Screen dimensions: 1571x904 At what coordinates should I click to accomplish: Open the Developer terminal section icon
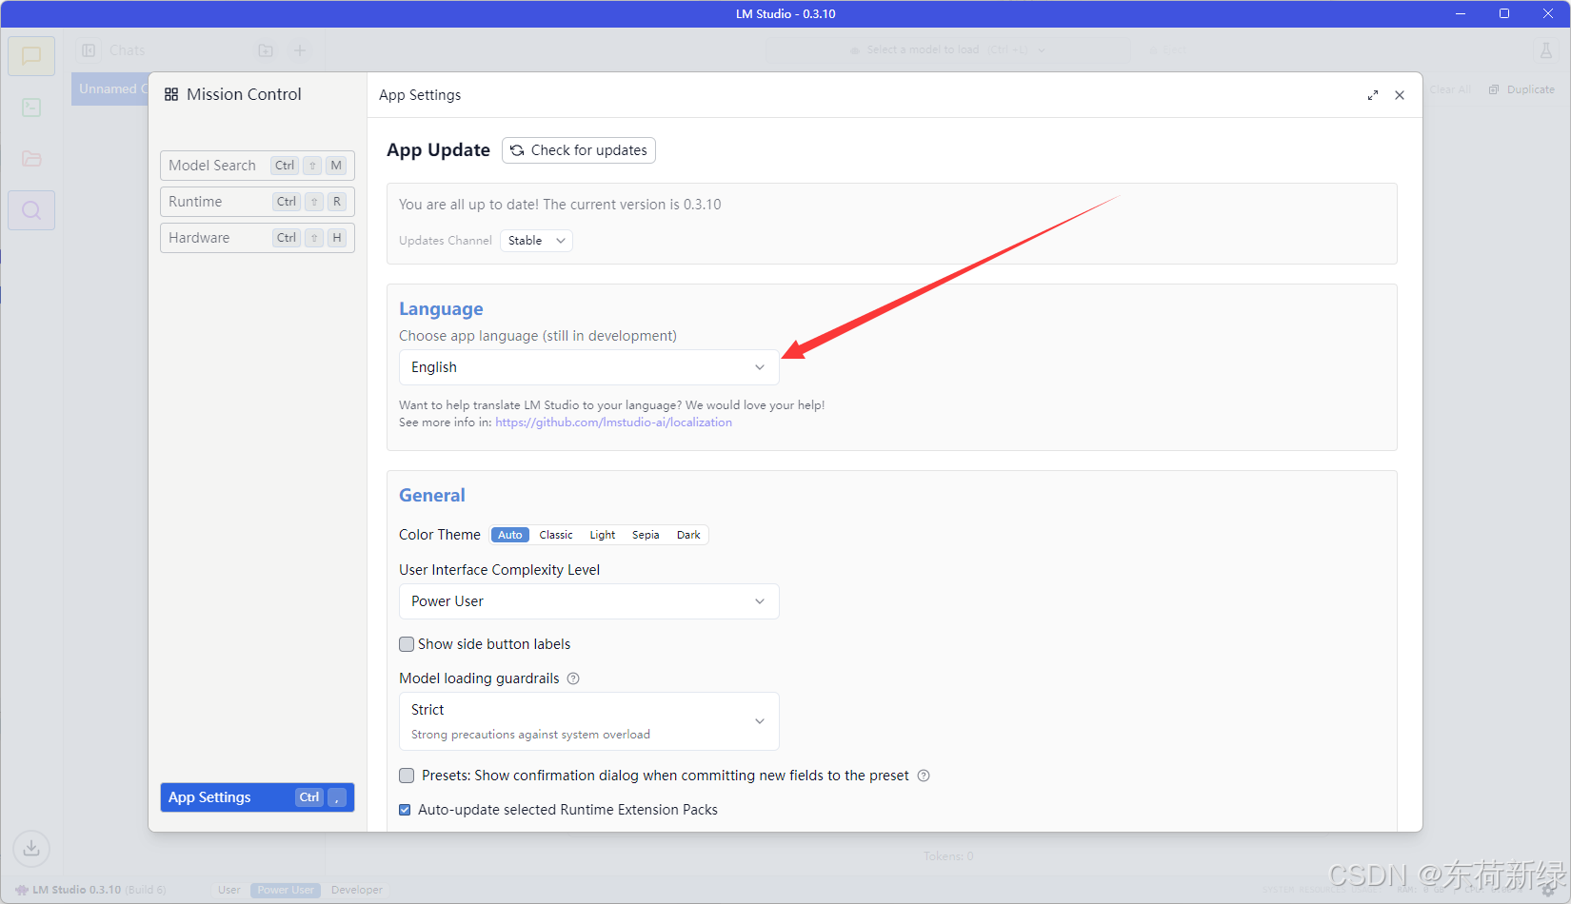[31, 108]
